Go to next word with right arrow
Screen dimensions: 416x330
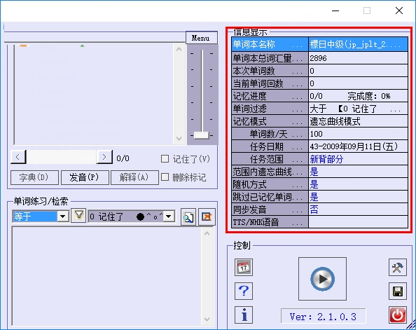(104, 157)
